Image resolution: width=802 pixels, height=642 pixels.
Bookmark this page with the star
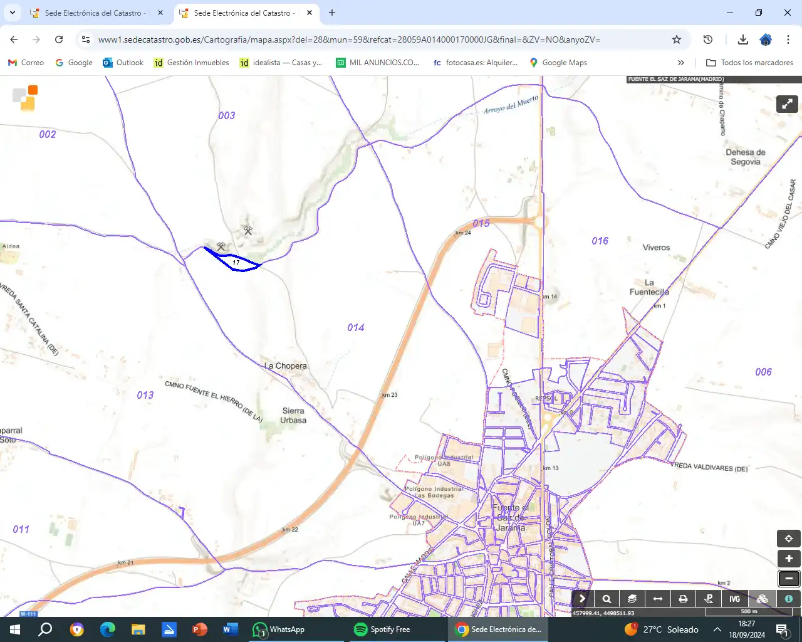677,39
